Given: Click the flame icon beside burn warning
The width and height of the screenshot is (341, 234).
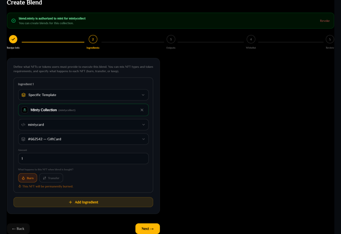Looking at the screenshot, I should click(20, 186).
